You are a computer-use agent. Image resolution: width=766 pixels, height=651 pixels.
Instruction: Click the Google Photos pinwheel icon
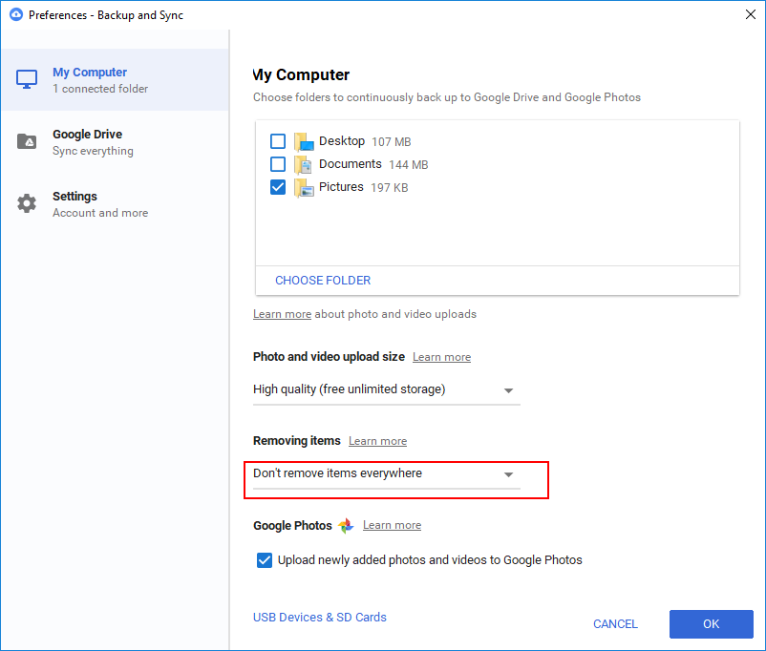[x=346, y=526]
